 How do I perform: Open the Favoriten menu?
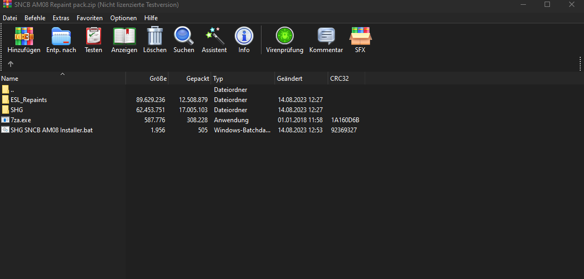point(90,18)
